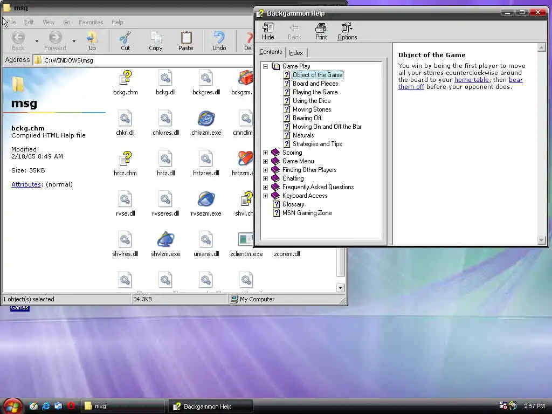This screenshot has height=414, width=552.
Task: Open the Windows Start button
Action: tap(13, 406)
